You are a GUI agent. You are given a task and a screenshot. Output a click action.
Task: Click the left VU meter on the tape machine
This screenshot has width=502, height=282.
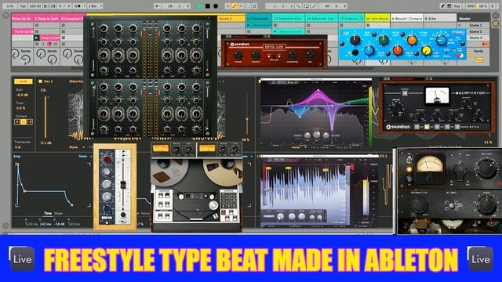tap(161, 149)
